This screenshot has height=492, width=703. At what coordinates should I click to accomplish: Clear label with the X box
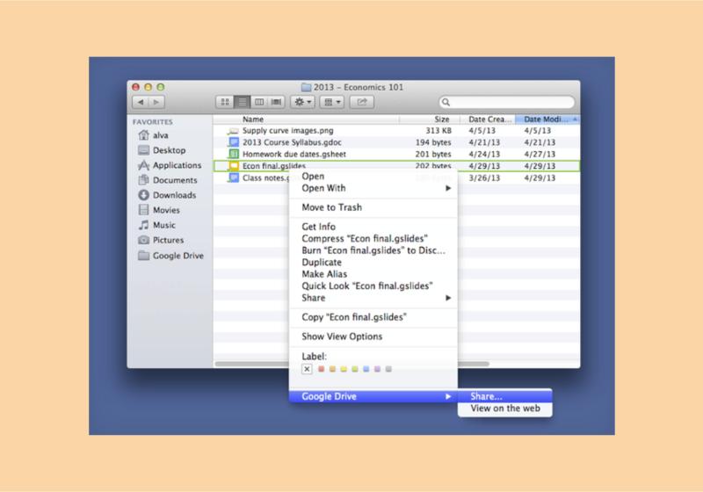(x=307, y=369)
